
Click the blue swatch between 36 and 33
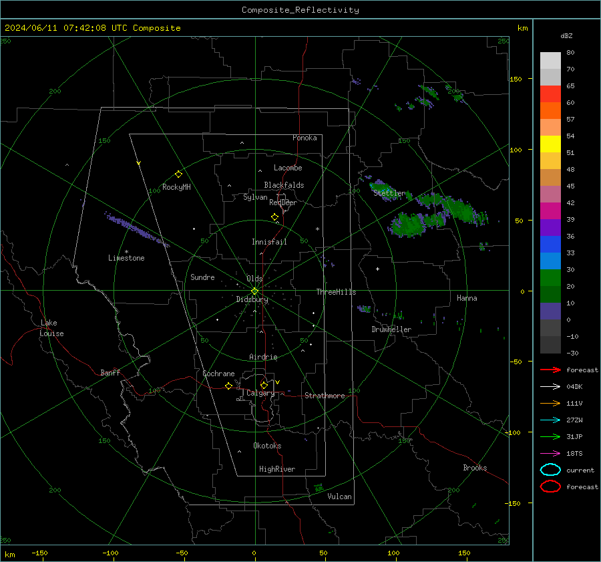click(550, 245)
